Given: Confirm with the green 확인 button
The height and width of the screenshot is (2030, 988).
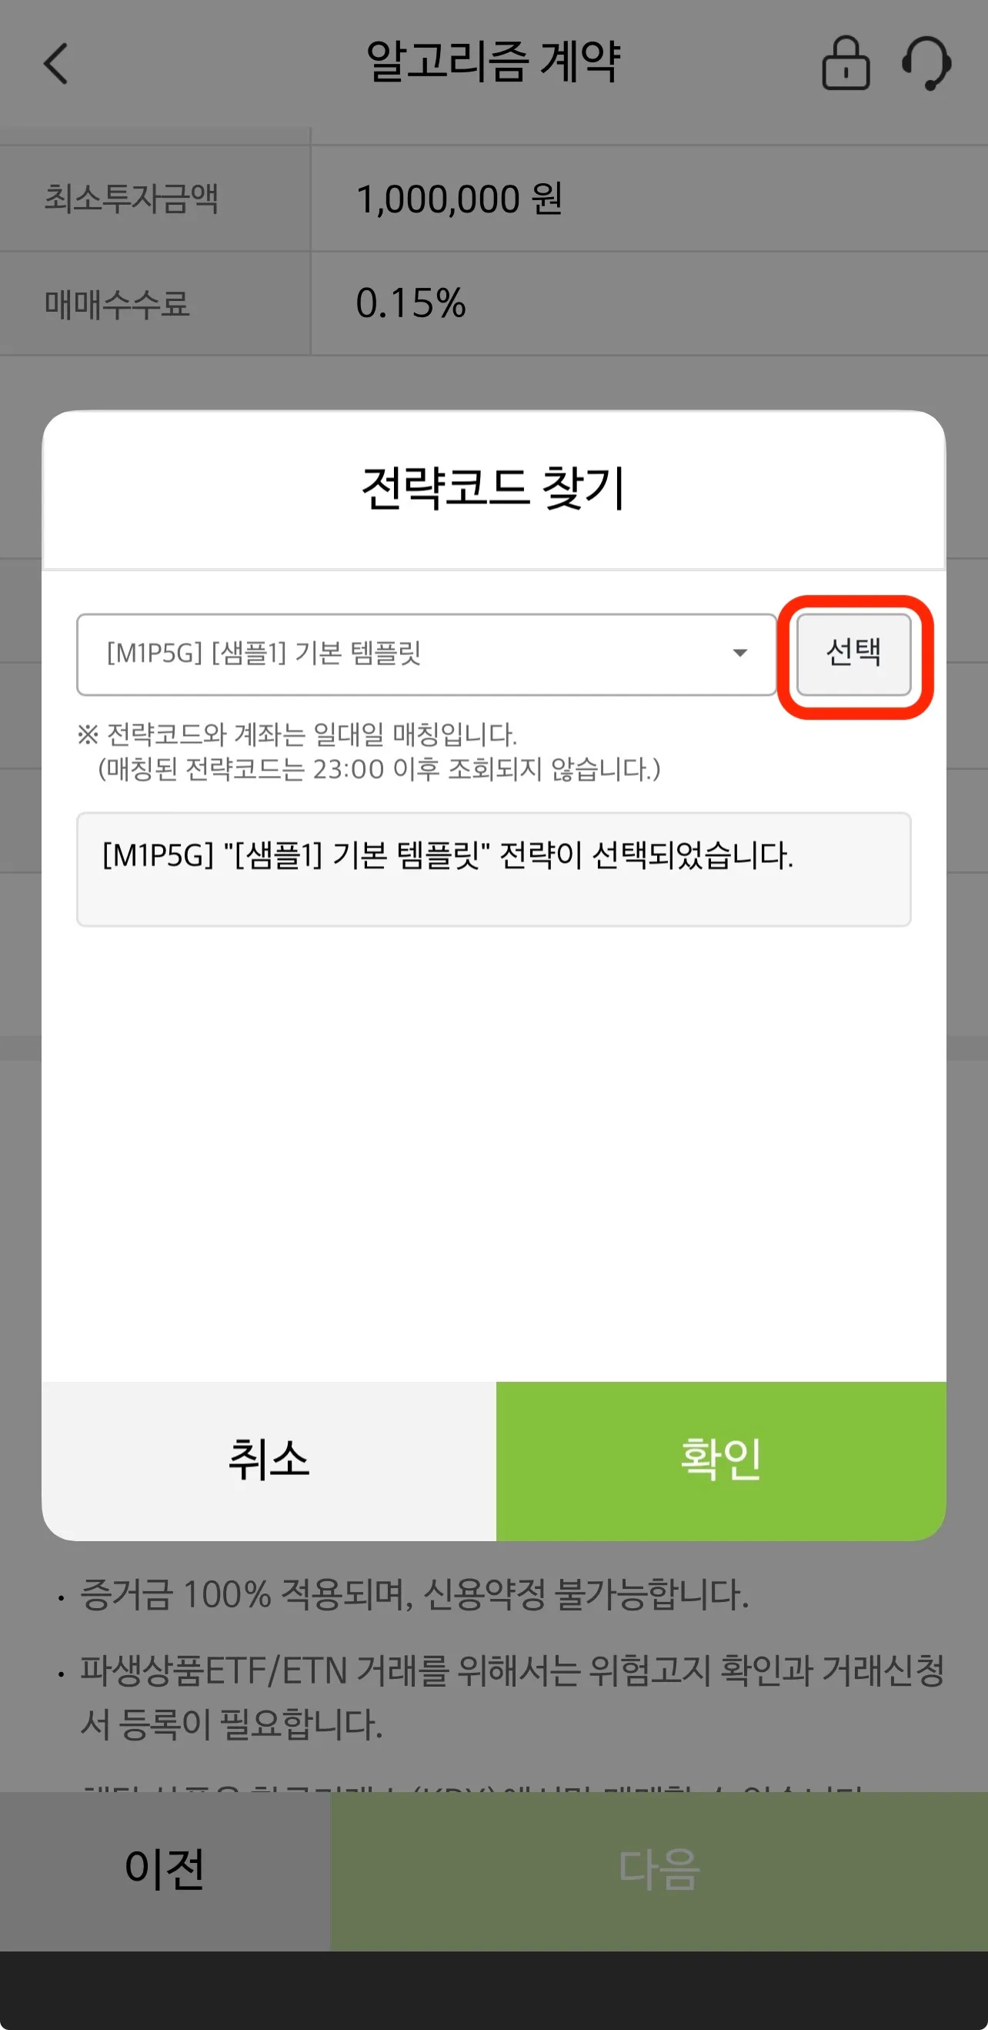Looking at the screenshot, I should click(x=721, y=1460).
